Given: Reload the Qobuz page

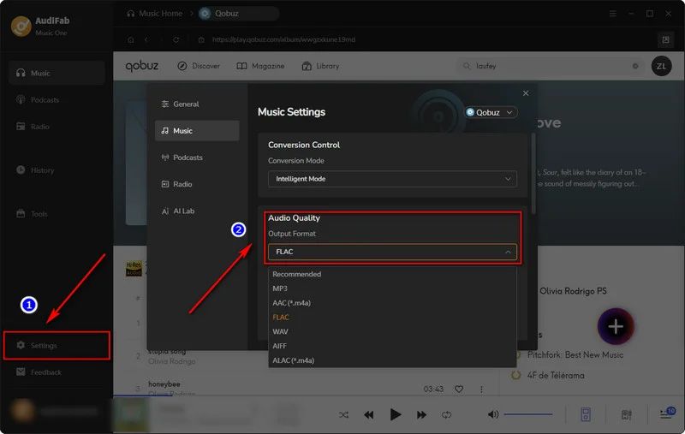Looking at the screenshot, I should tap(176, 39).
